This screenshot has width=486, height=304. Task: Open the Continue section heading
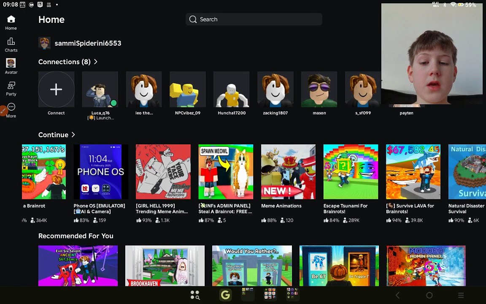tap(53, 135)
